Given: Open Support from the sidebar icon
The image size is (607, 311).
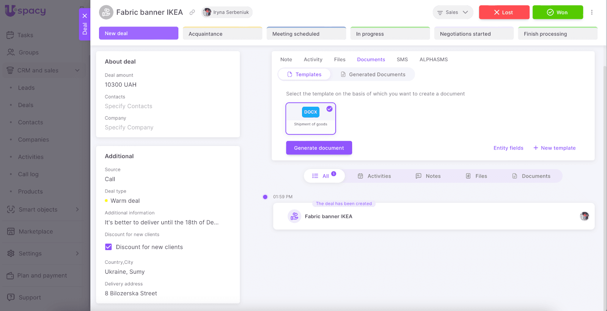Looking at the screenshot, I should pyautogui.click(x=11, y=297).
